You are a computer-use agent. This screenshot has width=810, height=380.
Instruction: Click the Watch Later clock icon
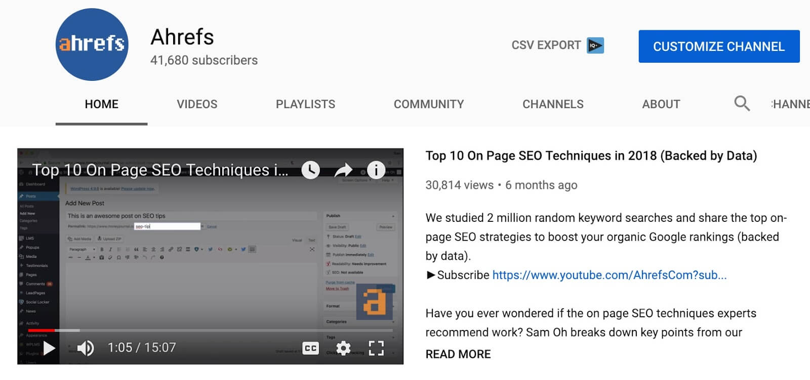(x=310, y=170)
